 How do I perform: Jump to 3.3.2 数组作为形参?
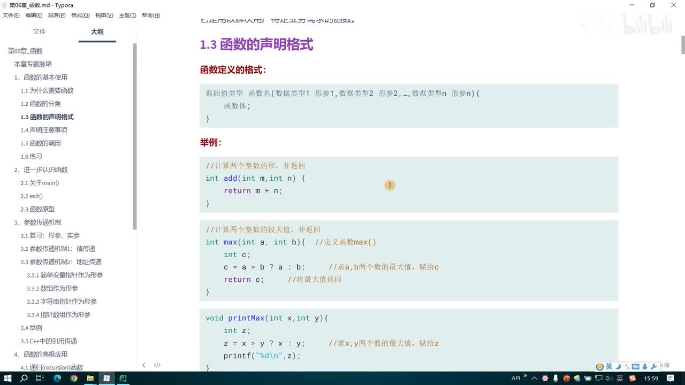pos(52,288)
